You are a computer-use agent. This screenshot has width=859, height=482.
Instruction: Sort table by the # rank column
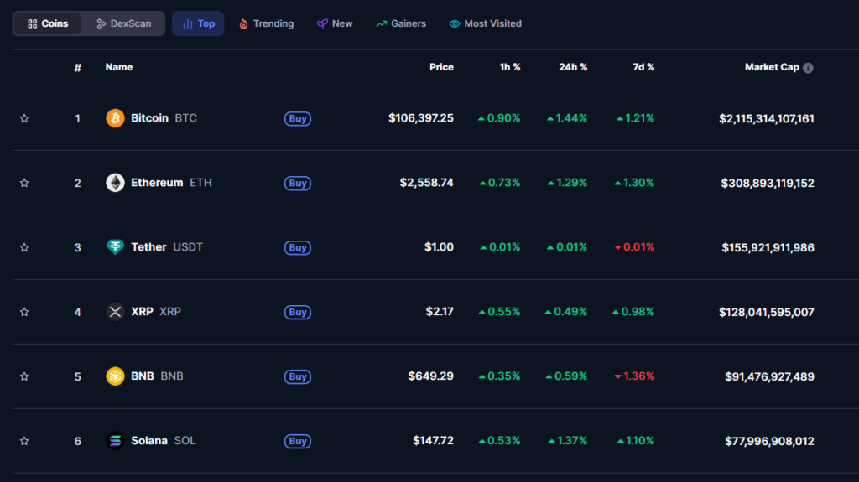click(78, 67)
